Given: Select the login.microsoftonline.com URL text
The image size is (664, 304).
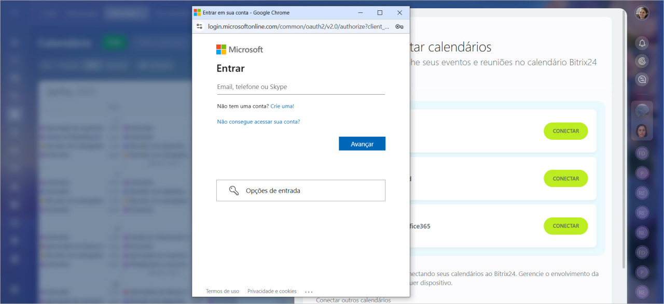Looking at the screenshot, I should tap(298, 26).
